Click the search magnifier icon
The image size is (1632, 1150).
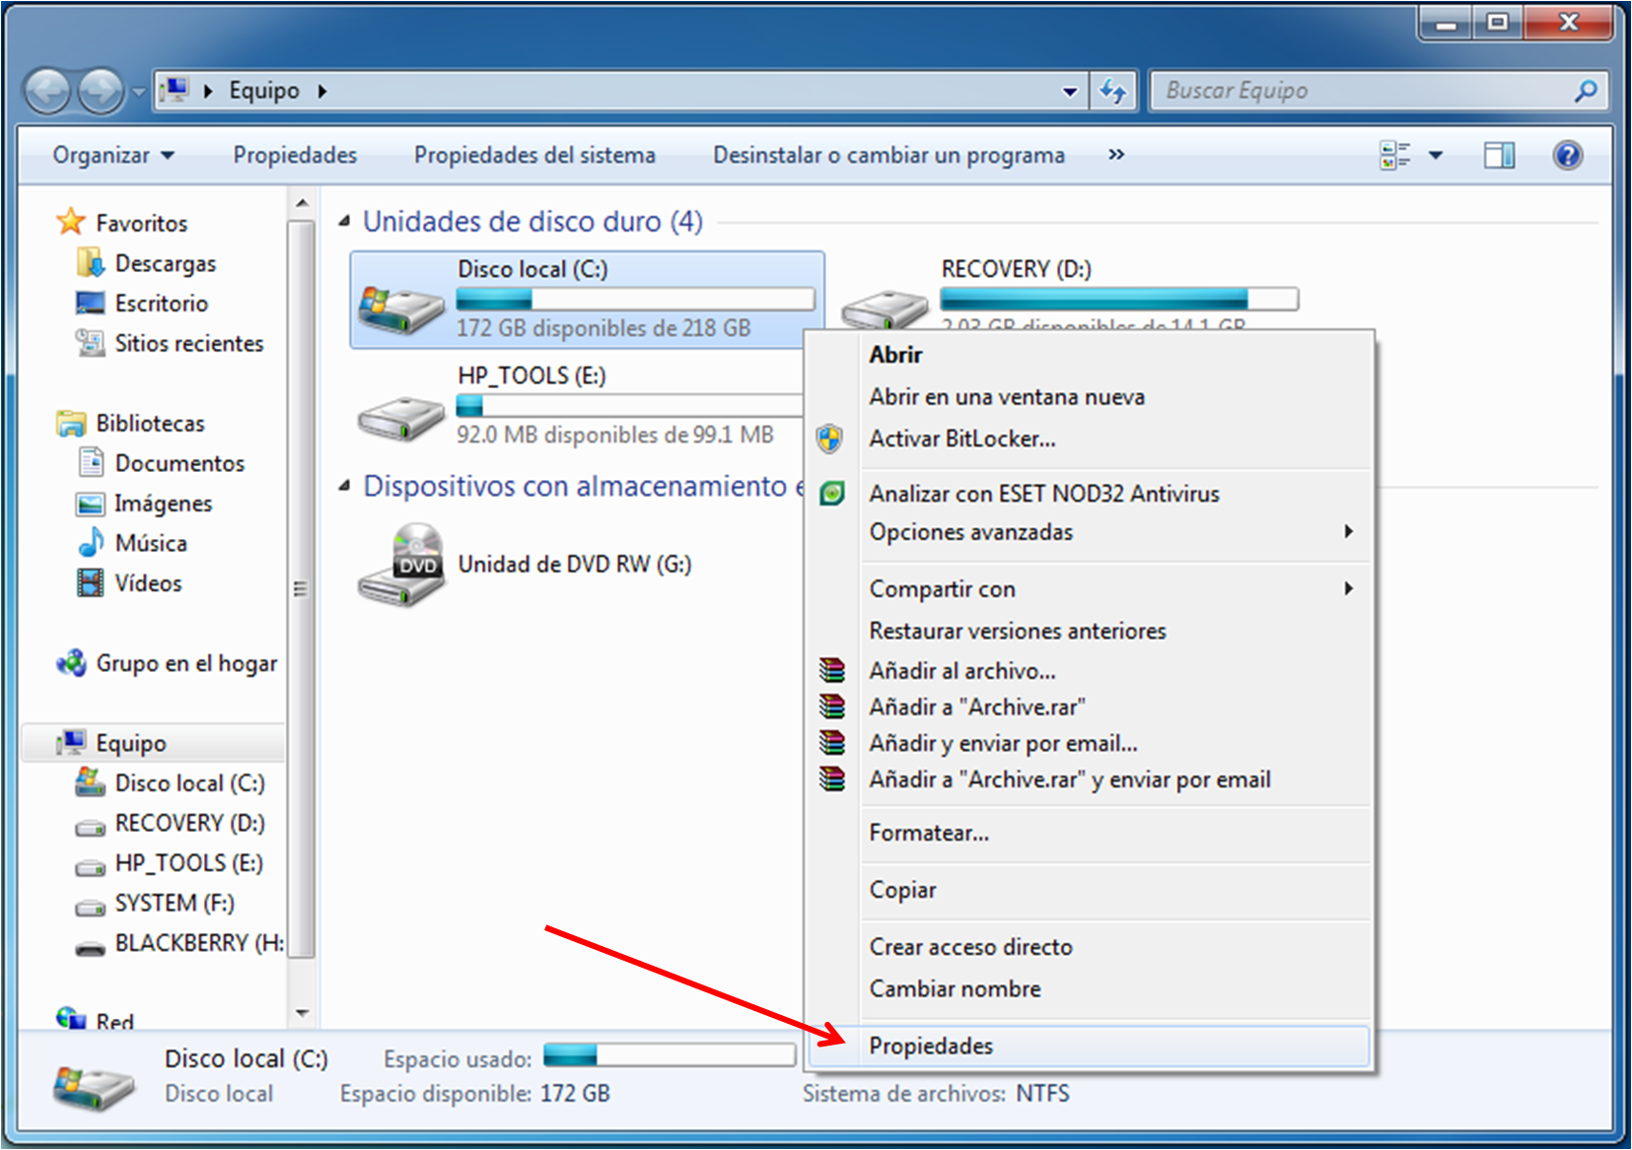point(1585,92)
